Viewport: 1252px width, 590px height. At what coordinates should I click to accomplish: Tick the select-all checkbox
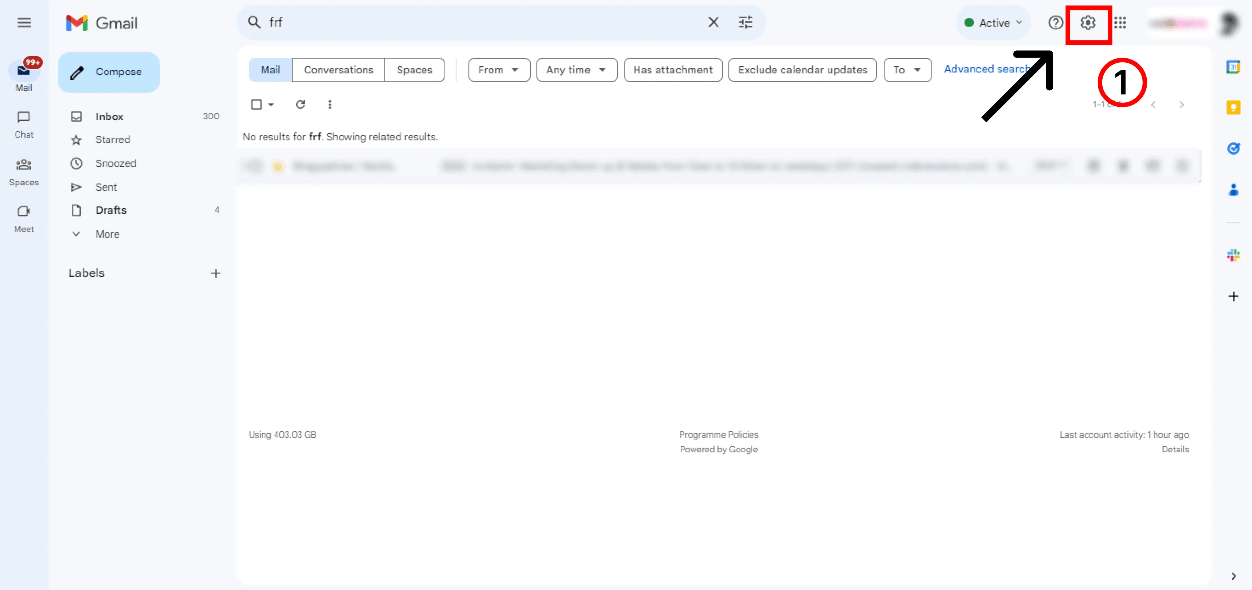click(x=256, y=104)
